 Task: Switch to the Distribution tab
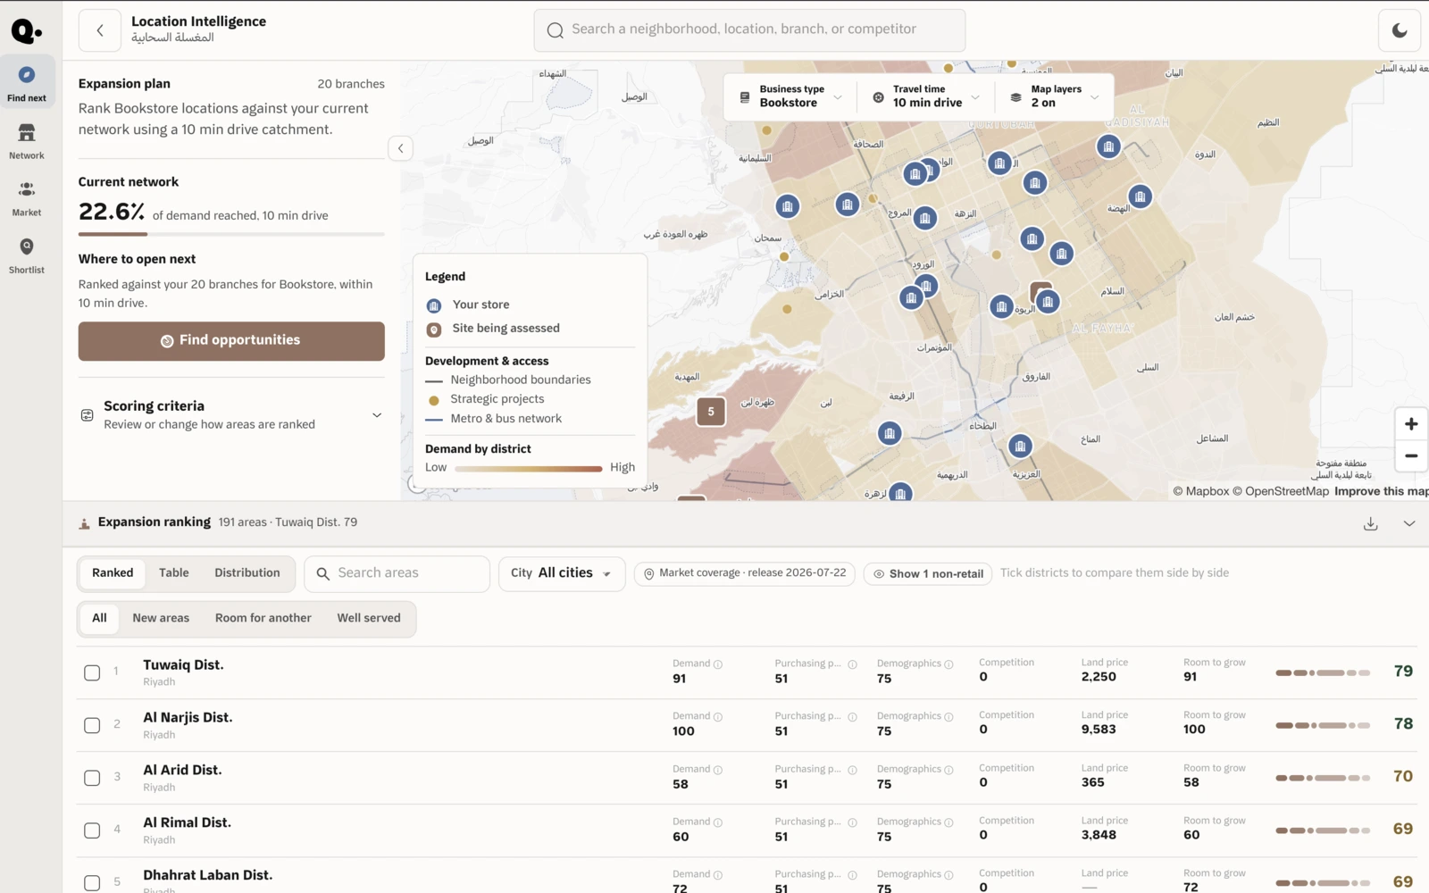tap(247, 573)
